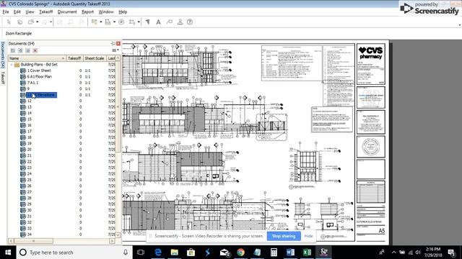Screen dimensions: 462x259
Task: Select document 20 in the list
Action: (x=29, y=150)
